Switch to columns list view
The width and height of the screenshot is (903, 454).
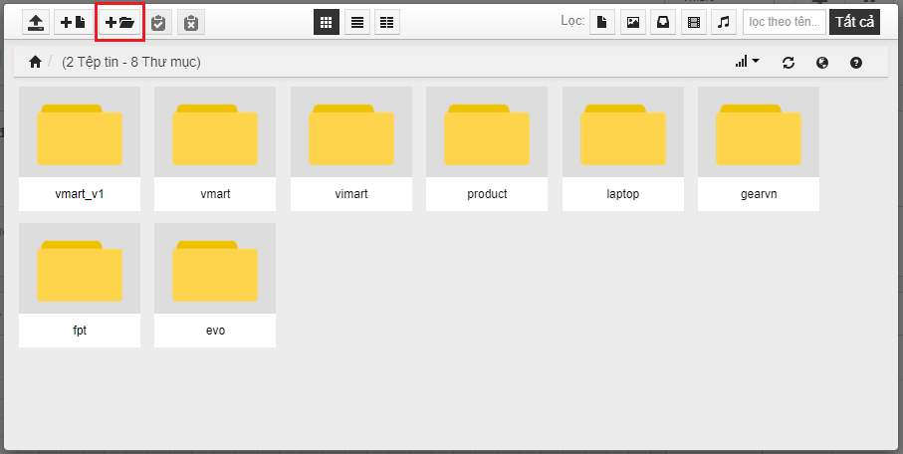[387, 23]
